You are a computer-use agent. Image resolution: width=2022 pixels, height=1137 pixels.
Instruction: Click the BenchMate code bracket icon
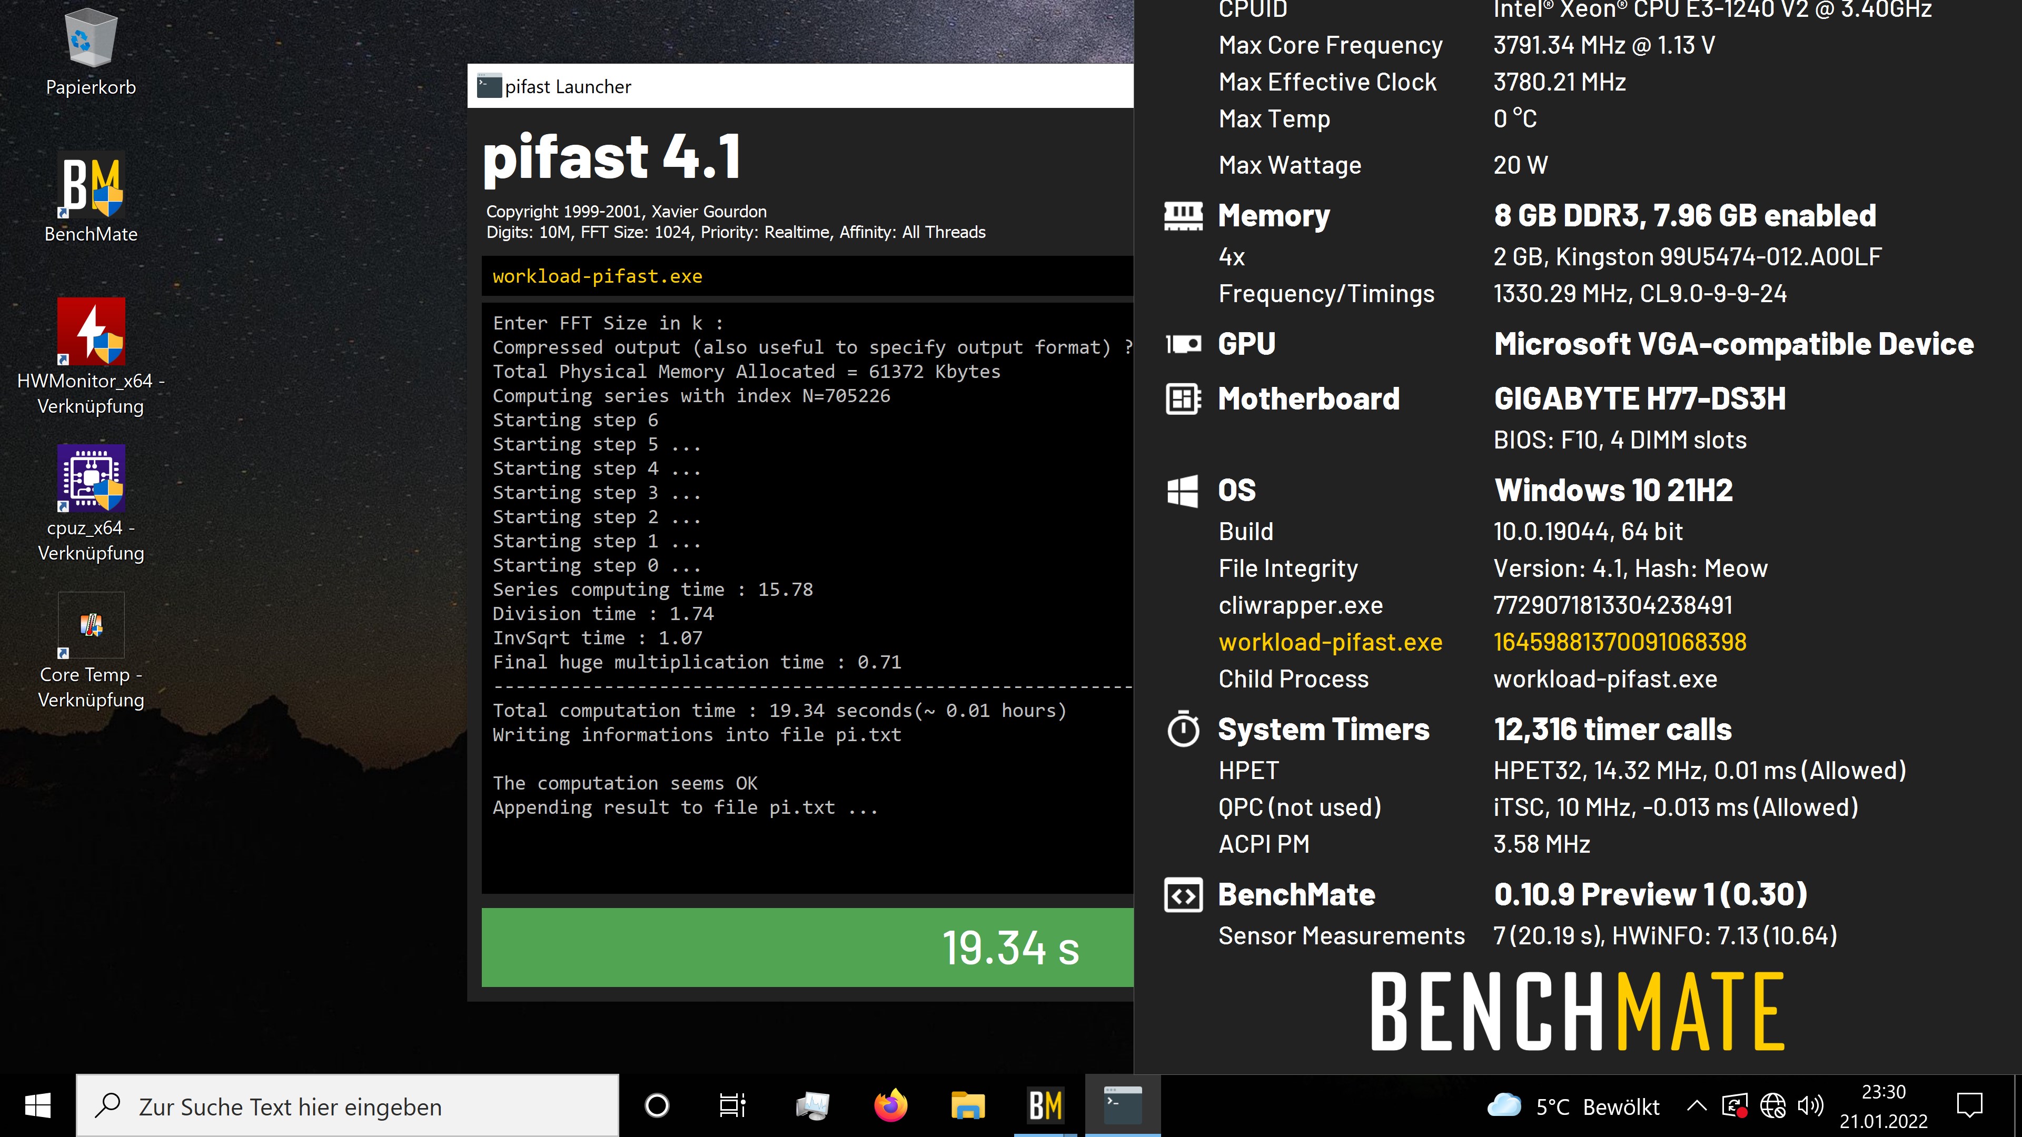(1183, 895)
